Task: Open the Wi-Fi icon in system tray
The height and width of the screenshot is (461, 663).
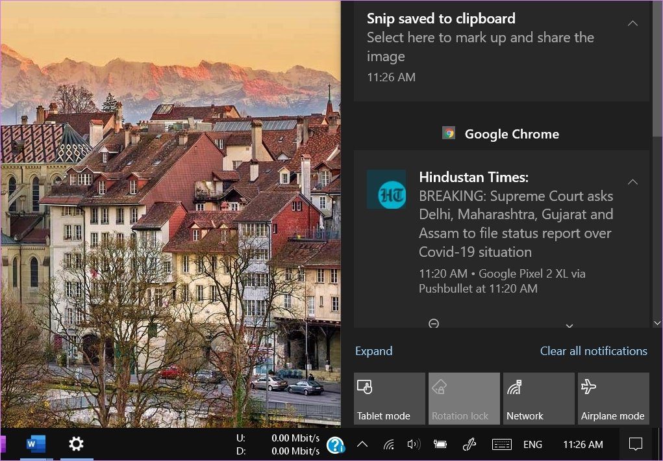Action: pos(389,445)
